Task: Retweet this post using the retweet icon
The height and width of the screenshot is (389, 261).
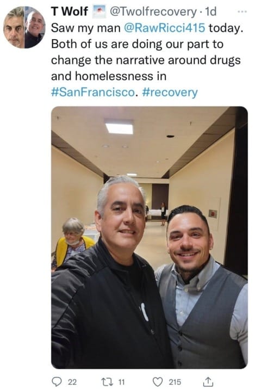Action: click(x=107, y=381)
